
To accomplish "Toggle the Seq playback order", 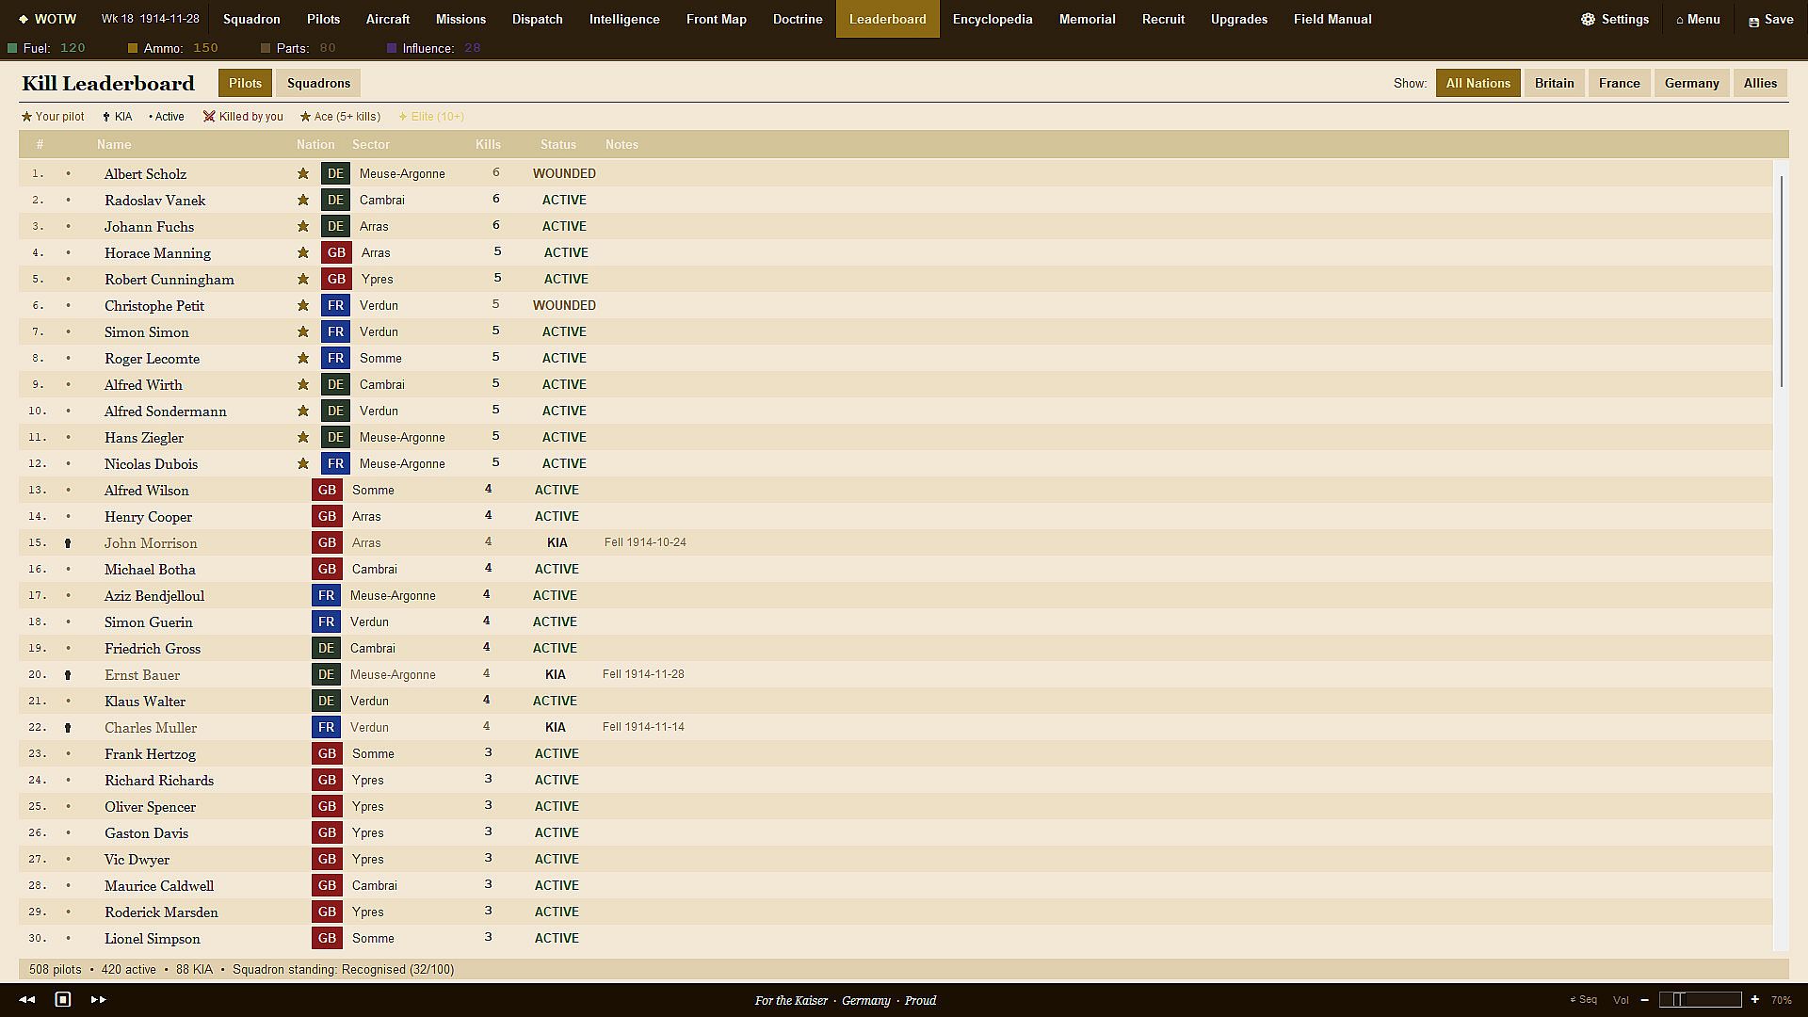I will pyautogui.click(x=1584, y=1000).
